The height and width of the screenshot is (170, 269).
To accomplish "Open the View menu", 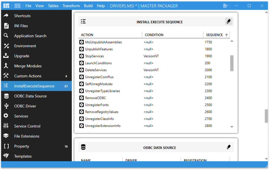I will click(39, 6).
